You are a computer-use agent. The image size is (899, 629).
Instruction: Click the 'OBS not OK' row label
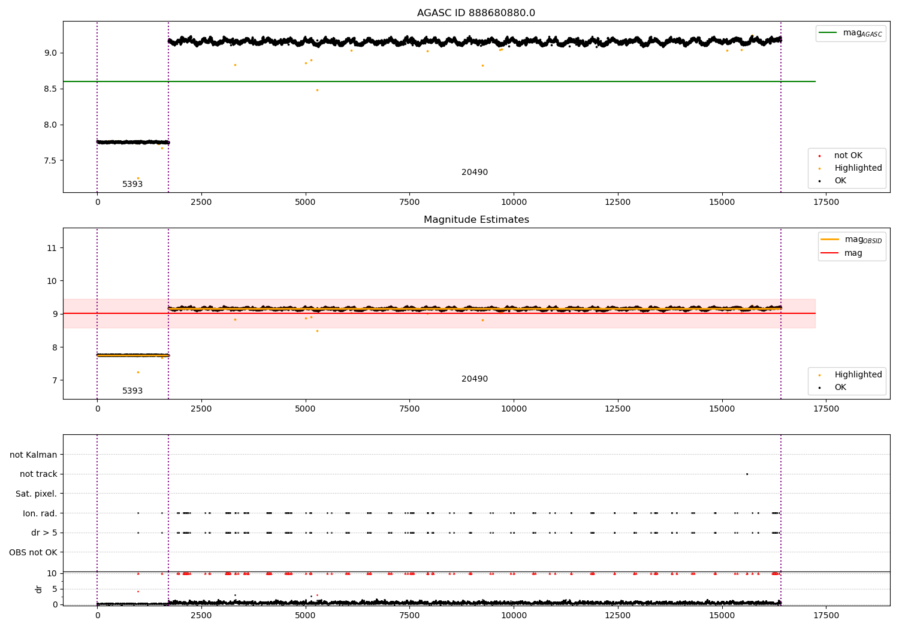[x=33, y=552]
